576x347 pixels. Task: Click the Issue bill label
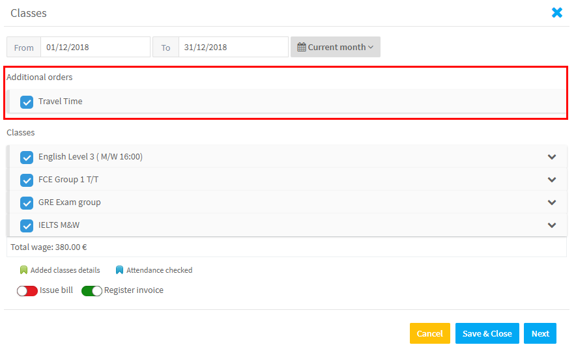point(56,290)
